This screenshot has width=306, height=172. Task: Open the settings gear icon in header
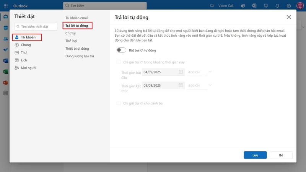(289, 6)
